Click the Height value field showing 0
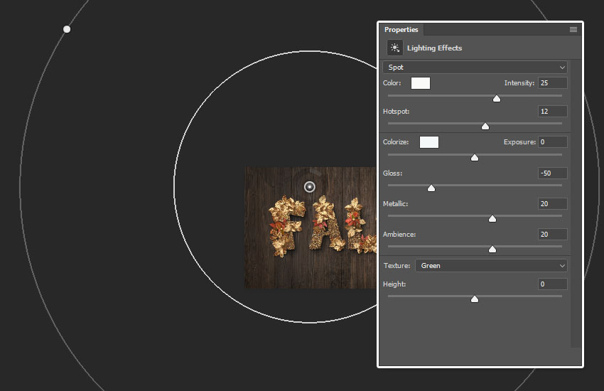Viewport: 604px width, 391px height. pos(552,284)
